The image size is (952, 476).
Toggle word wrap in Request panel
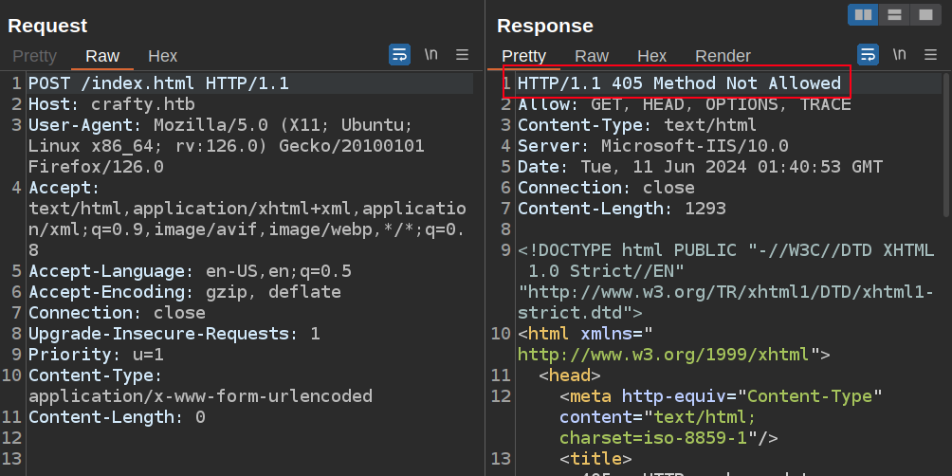[399, 55]
